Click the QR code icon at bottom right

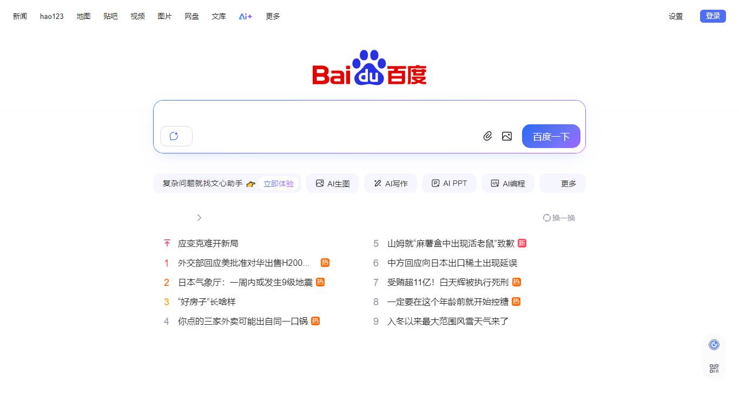[714, 368]
